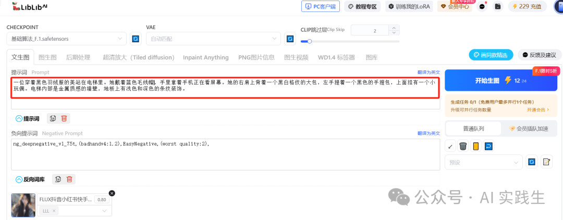The width and height of the screenshot is (563, 220).
Task: Edit presets with the notepad icon
Action: [546, 162]
